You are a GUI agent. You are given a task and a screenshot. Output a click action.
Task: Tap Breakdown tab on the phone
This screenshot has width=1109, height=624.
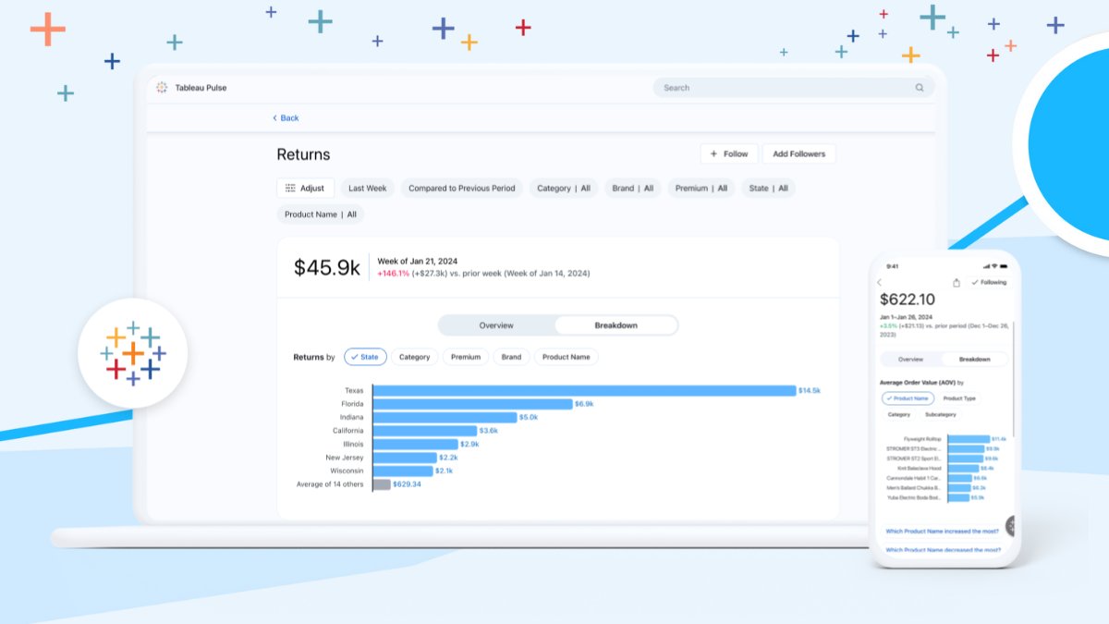974,359
